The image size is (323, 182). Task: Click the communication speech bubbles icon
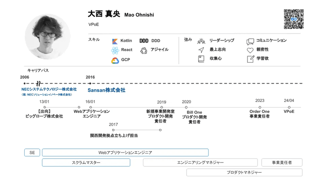[250, 42]
